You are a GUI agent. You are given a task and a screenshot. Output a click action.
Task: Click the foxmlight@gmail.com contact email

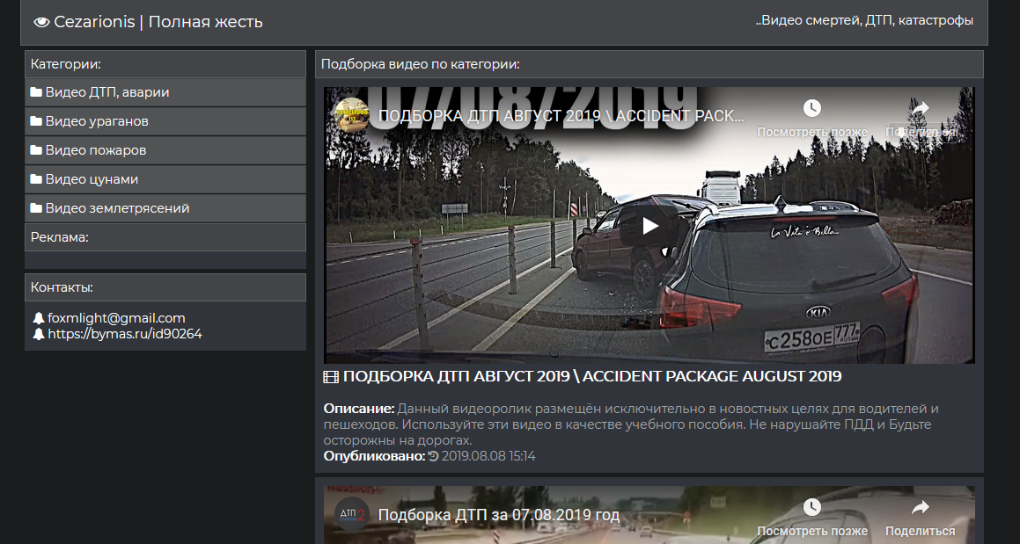116,318
